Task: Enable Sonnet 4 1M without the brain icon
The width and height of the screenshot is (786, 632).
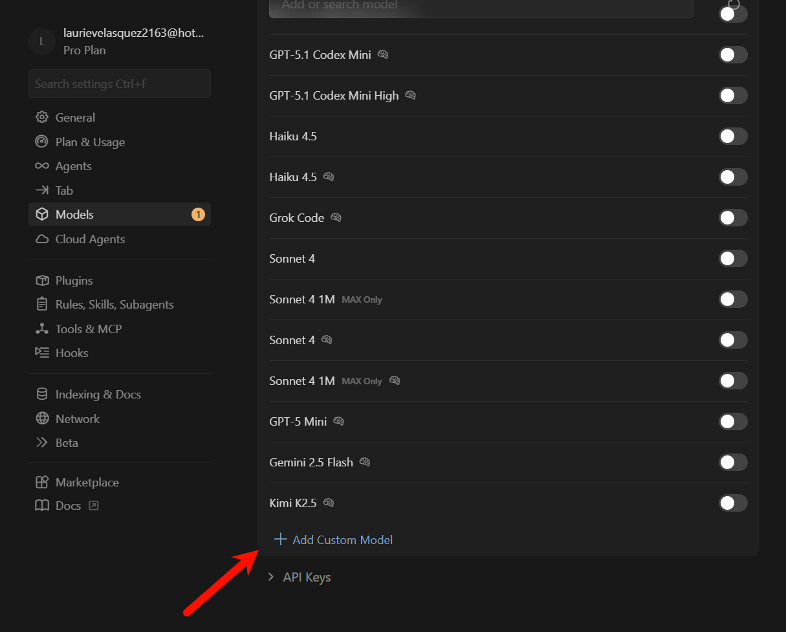Action: (733, 300)
